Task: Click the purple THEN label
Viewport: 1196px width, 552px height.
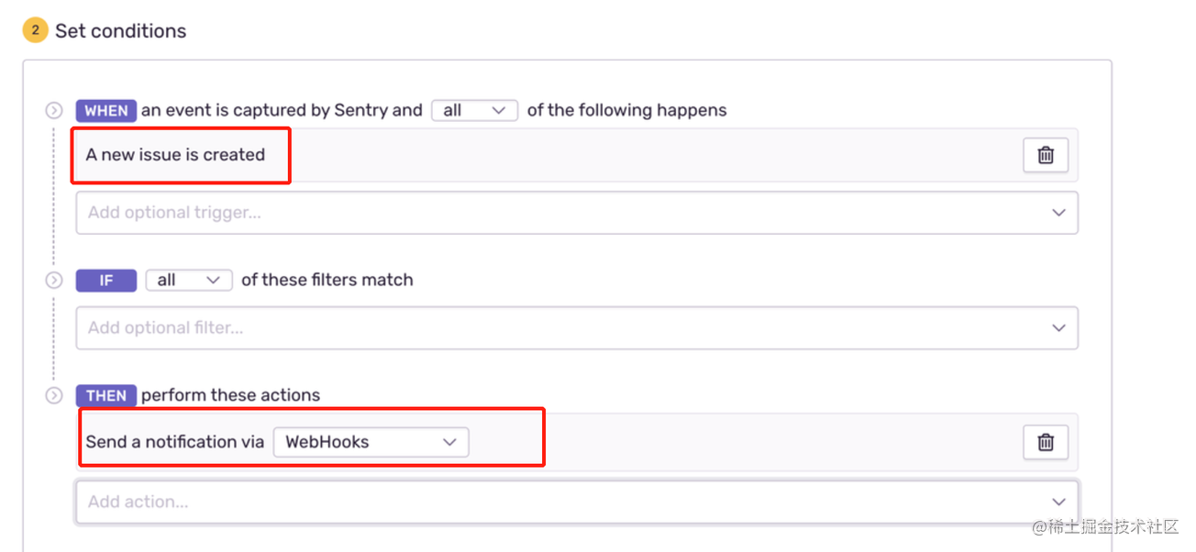Action: pos(106,396)
